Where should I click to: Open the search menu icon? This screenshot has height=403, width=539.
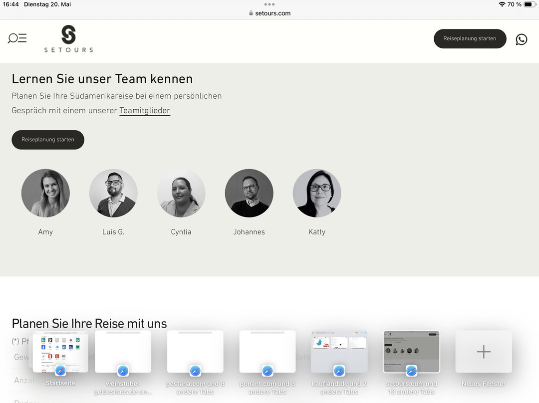(x=17, y=38)
